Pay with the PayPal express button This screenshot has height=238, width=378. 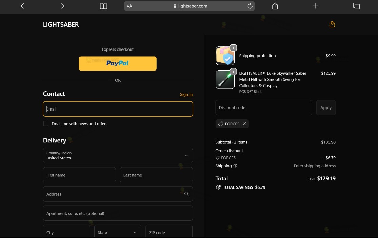[118, 63]
